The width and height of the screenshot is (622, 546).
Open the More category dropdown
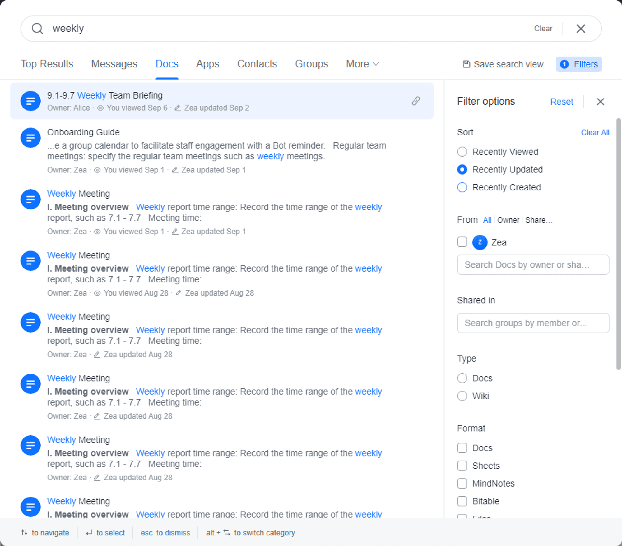(x=362, y=64)
